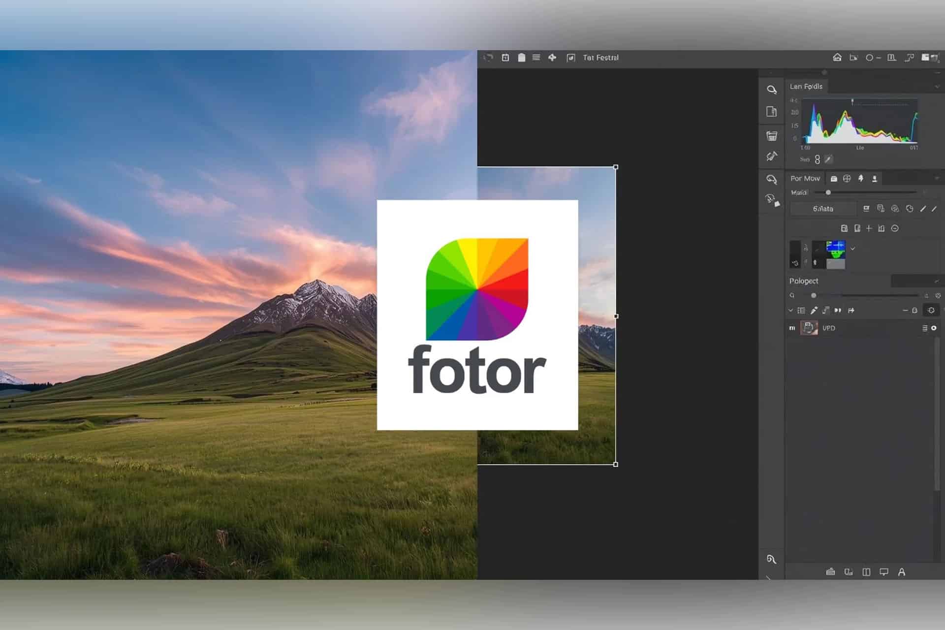Select the blue and green preset thumbnail

click(x=836, y=249)
